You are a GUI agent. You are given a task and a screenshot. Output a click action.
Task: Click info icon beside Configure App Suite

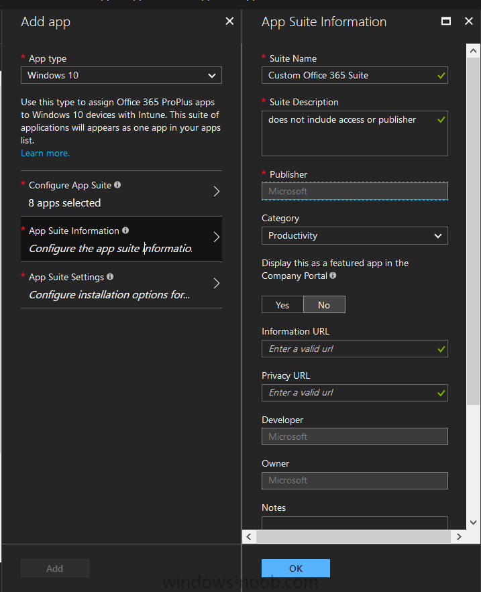pyautogui.click(x=117, y=184)
